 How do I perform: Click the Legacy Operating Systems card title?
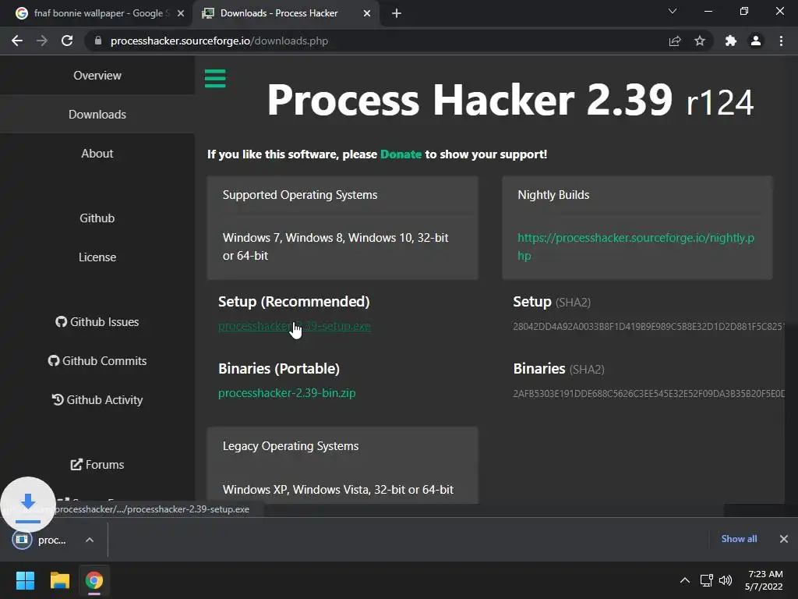tap(291, 446)
